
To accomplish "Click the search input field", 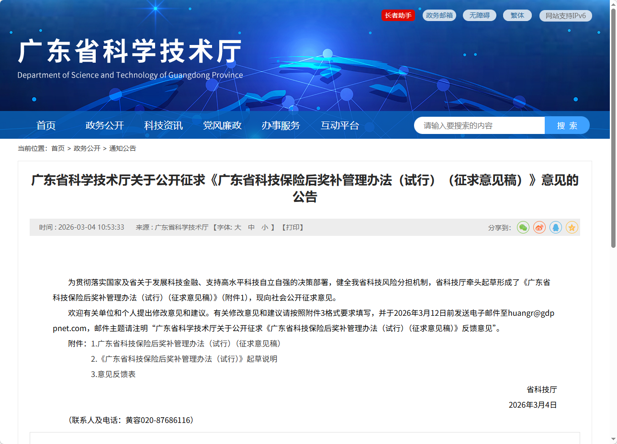I will click(x=479, y=125).
